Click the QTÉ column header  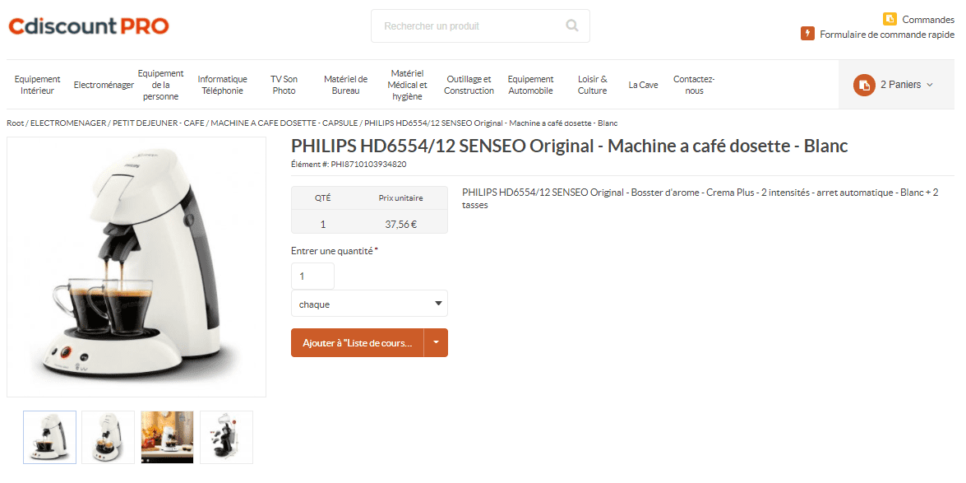click(x=323, y=198)
